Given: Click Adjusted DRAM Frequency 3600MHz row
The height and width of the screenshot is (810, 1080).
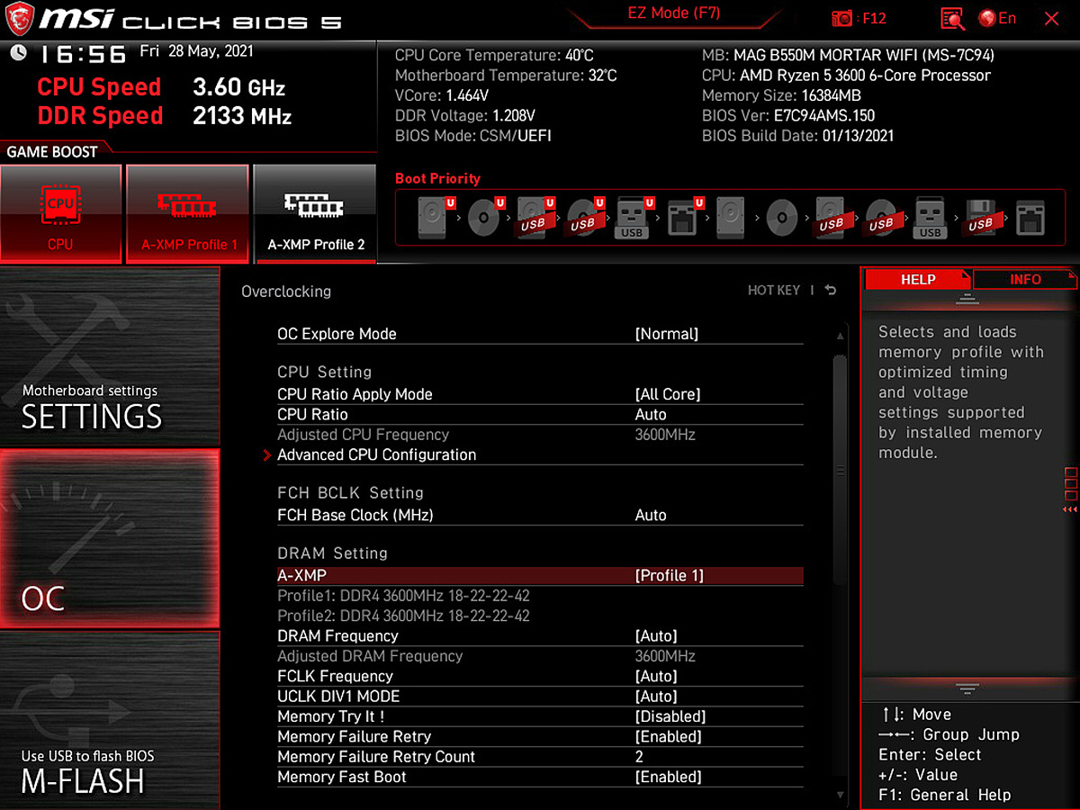Looking at the screenshot, I should pyautogui.click(x=540, y=656).
